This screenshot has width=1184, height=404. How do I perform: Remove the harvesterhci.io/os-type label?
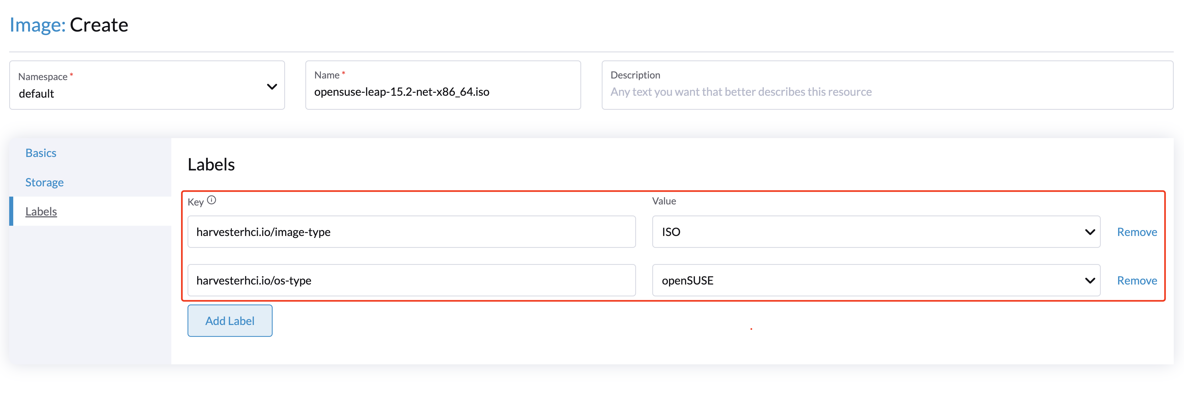point(1137,281)
